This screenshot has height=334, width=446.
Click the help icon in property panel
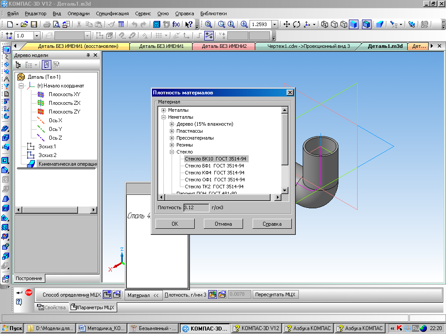pos(19,302)
